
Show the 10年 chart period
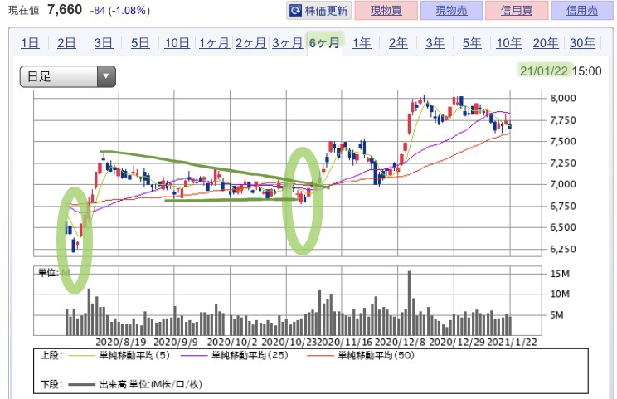coord(509,43)
